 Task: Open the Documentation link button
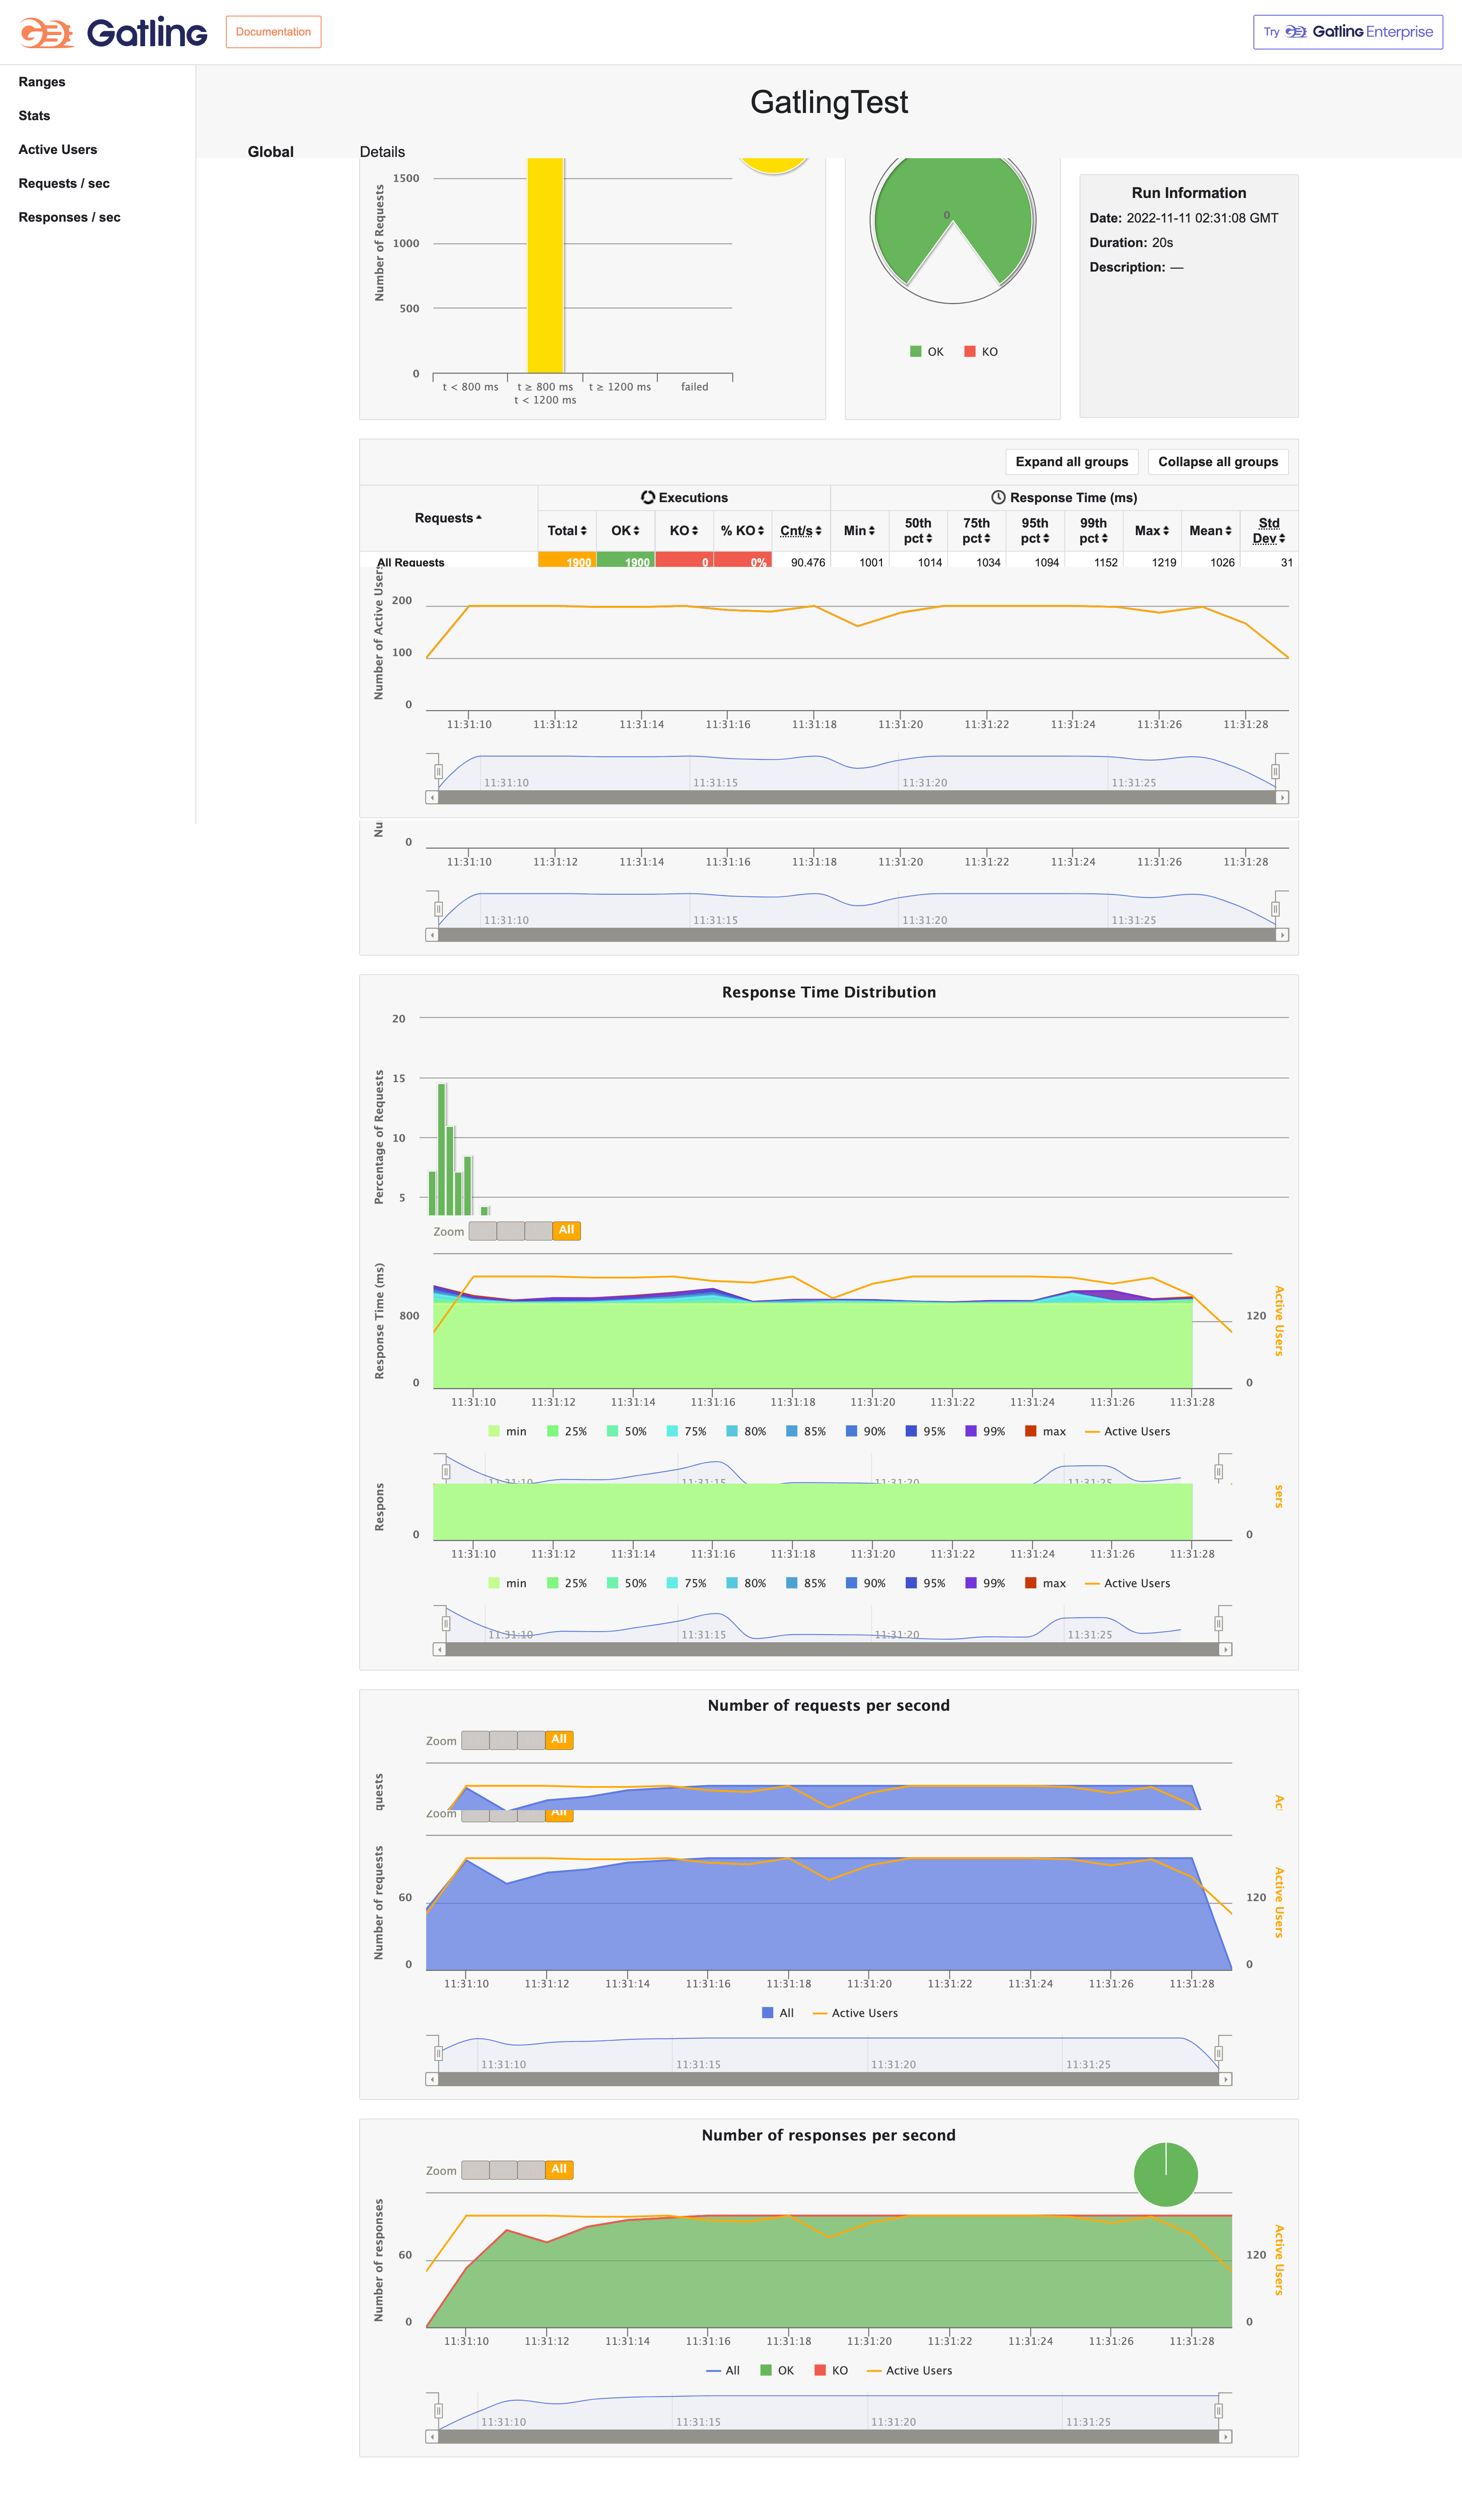point(273,32)
